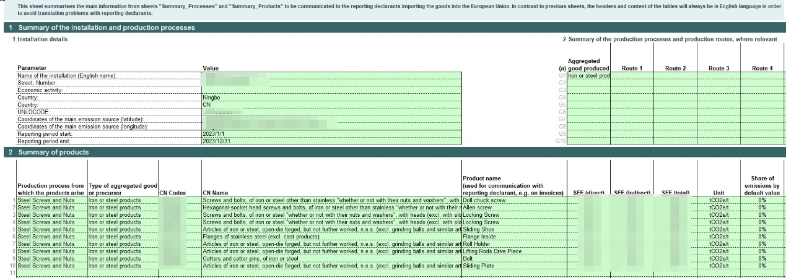Select the Route 4 column header
This screenshot has height=278, width=786.
763,68
